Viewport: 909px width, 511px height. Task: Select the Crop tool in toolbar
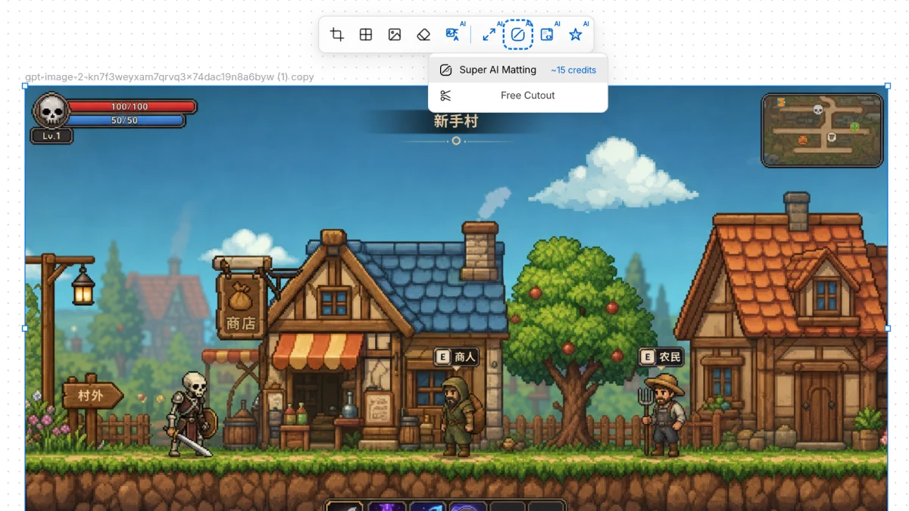(x=337, y=35)
